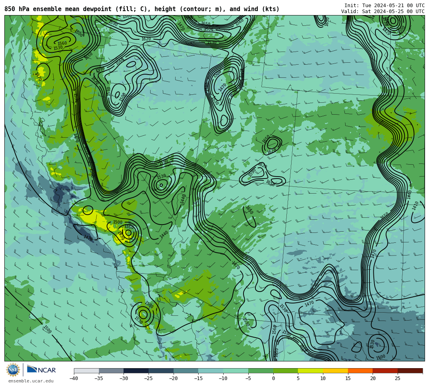
Task: Click the 1410 contour label on the map
Action: click(x=415, y=205)
